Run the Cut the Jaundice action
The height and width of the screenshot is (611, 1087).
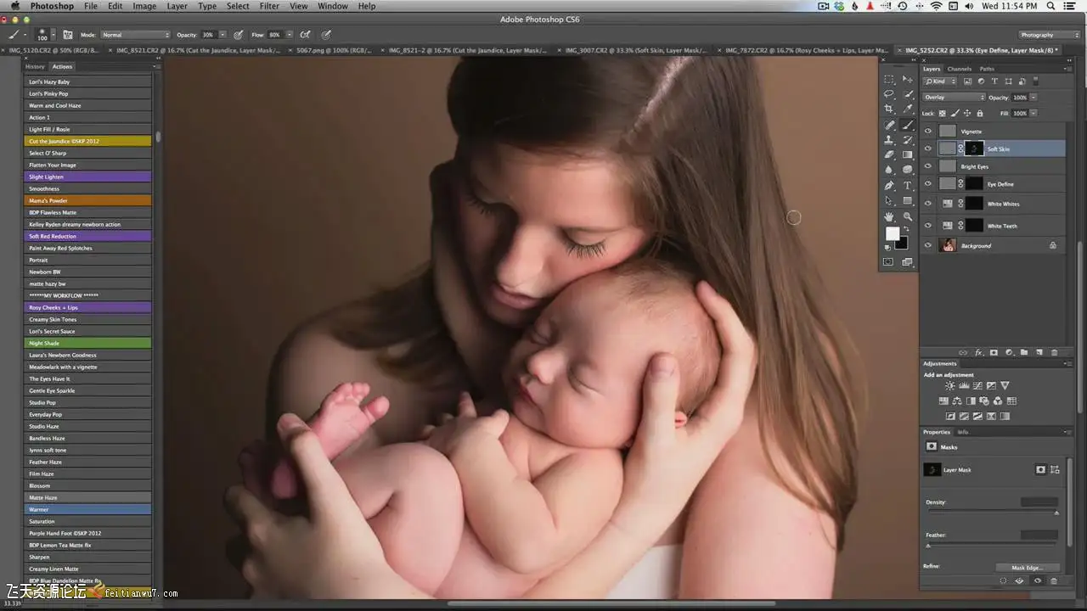[x=87, y=141]
